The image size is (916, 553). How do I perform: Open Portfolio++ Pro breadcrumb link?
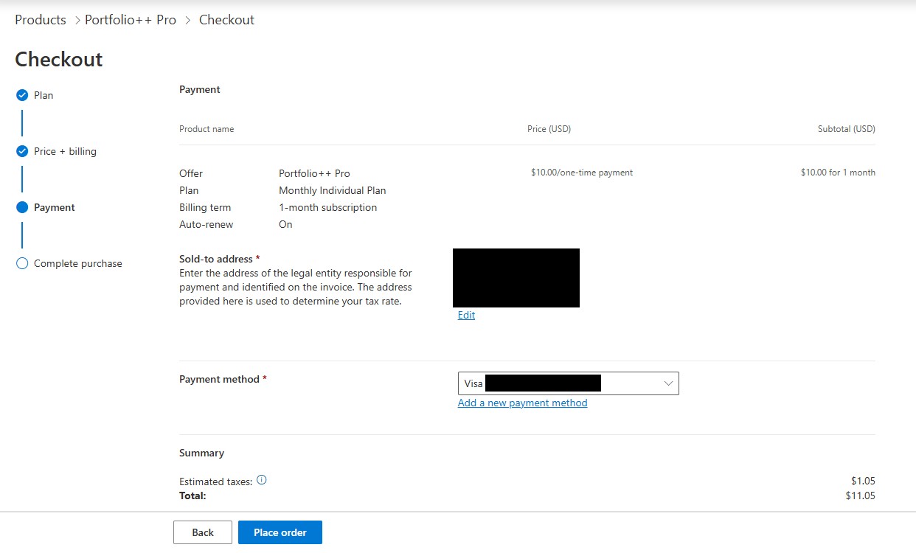click(131, 20)
